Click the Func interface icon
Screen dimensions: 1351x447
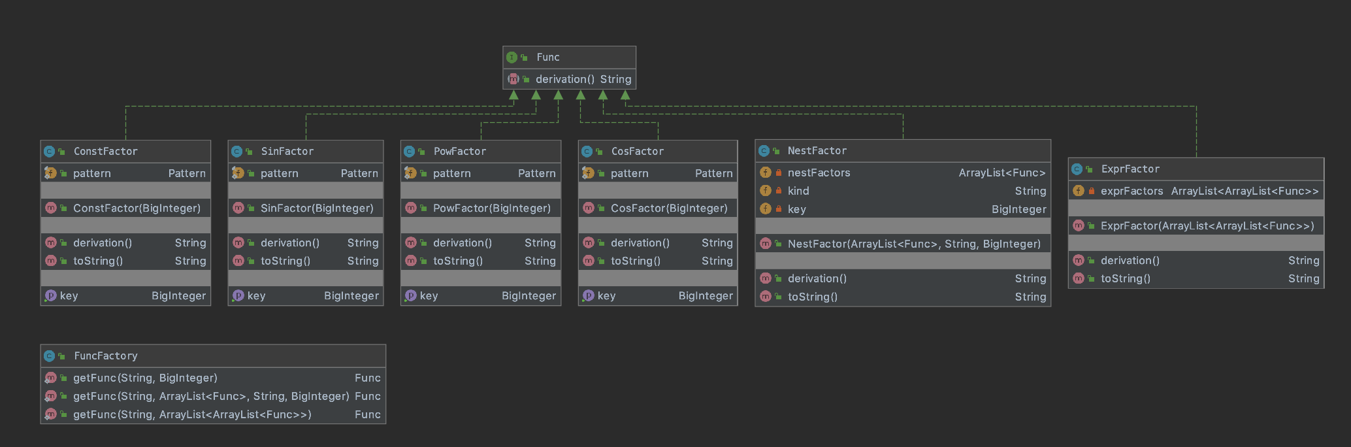pyautogui.click(x=512, y=58)
